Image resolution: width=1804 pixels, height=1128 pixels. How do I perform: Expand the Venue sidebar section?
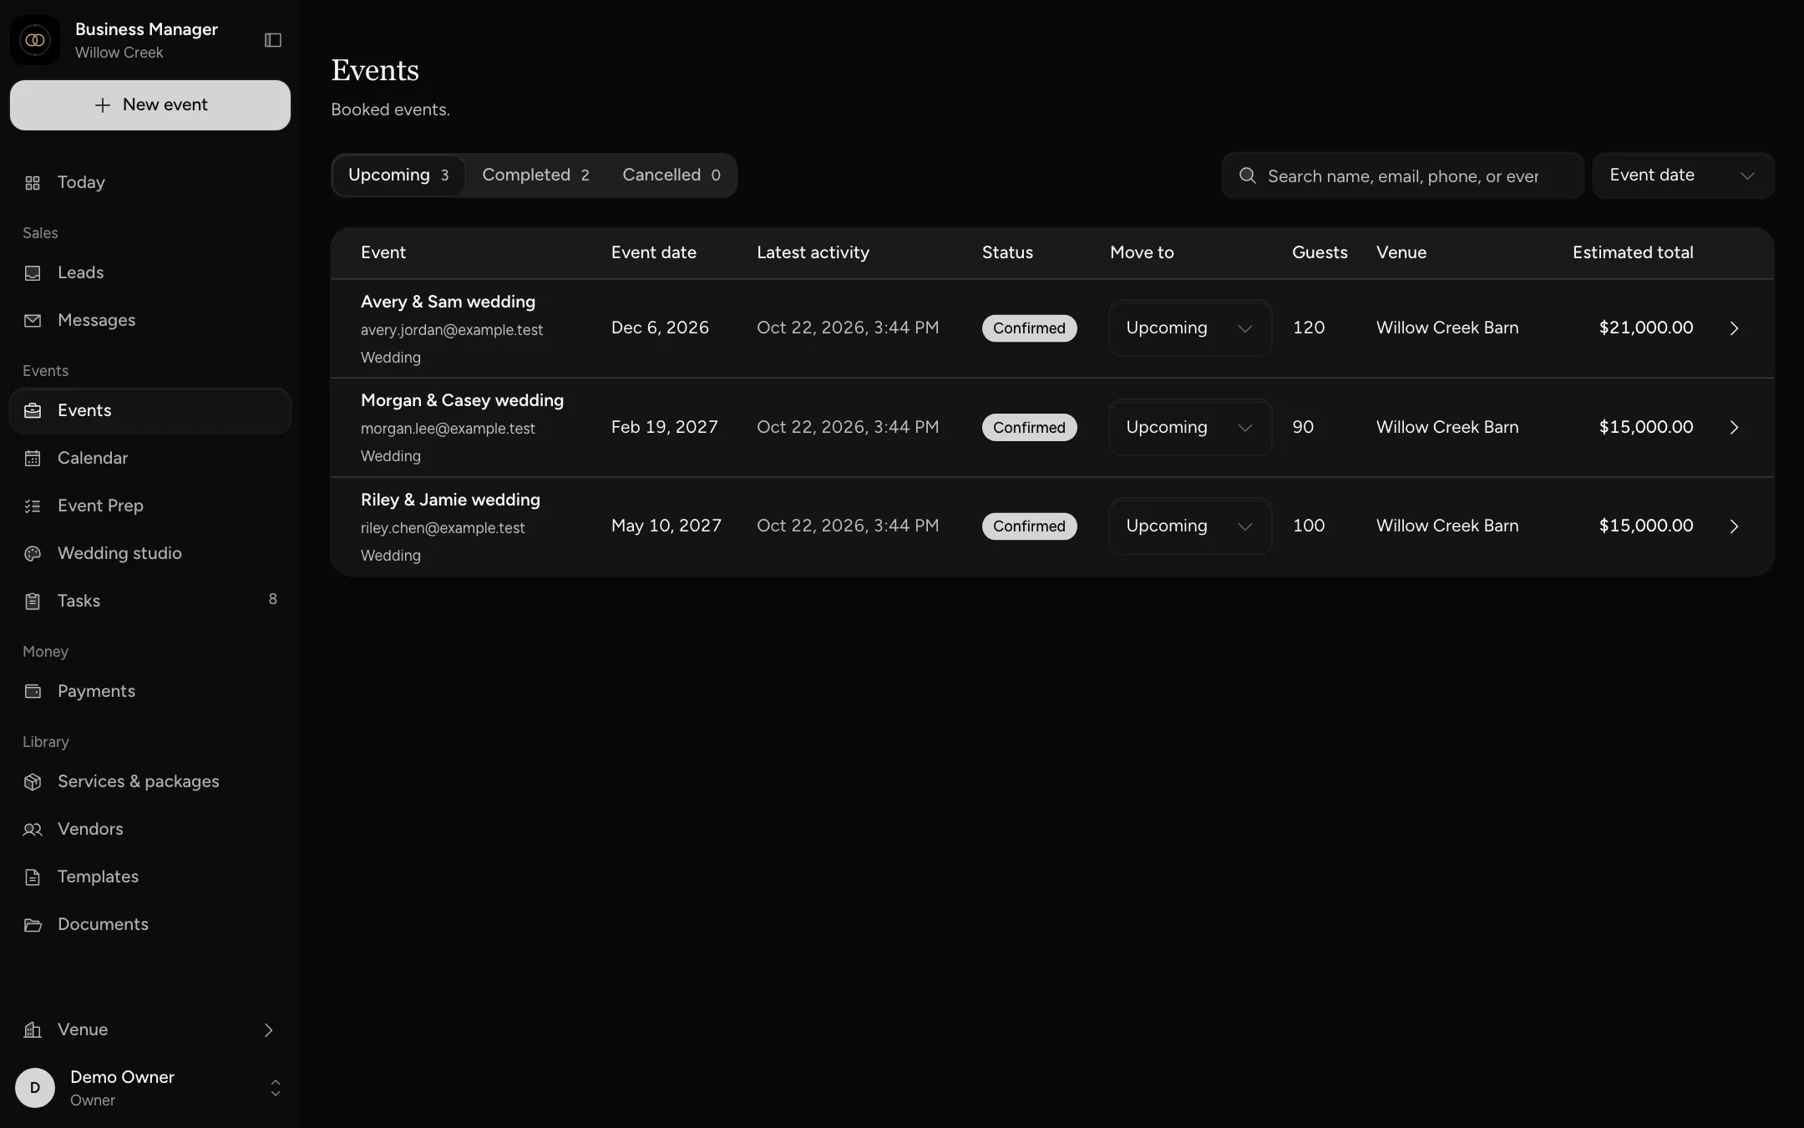click(x=150, y=1030)
